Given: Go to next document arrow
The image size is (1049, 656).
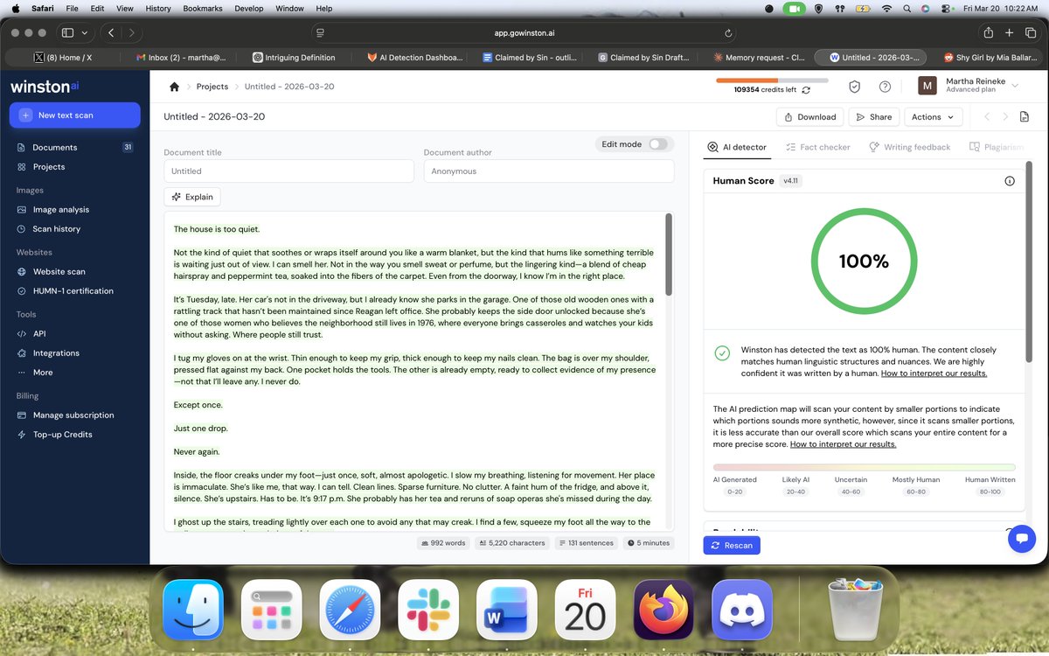Looking at the screenshot, I should (1005, 116).
